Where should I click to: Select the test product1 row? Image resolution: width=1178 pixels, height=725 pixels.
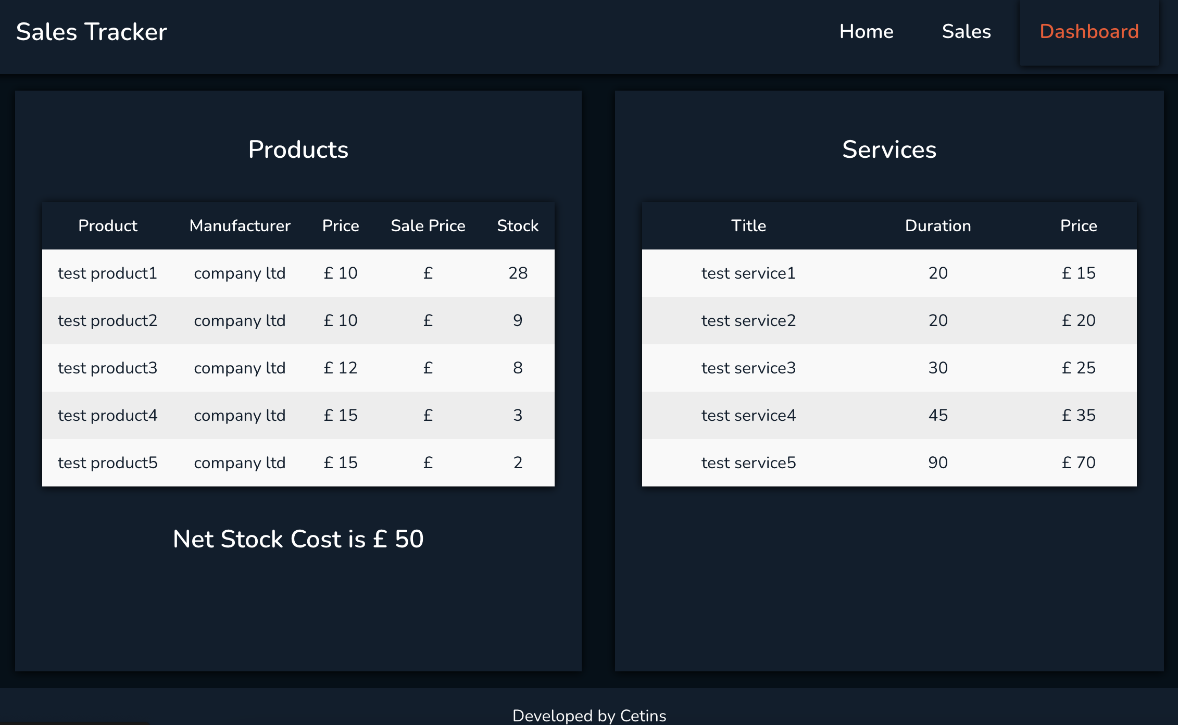pos(298,273)
